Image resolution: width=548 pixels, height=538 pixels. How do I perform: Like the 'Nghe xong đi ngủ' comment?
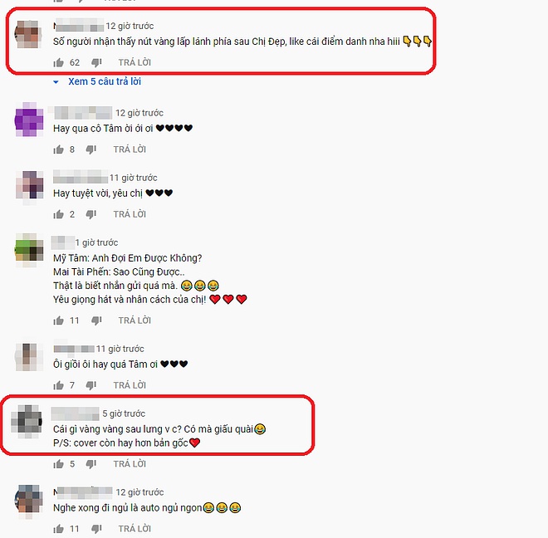pyautogui.click(x=58, y=529)
